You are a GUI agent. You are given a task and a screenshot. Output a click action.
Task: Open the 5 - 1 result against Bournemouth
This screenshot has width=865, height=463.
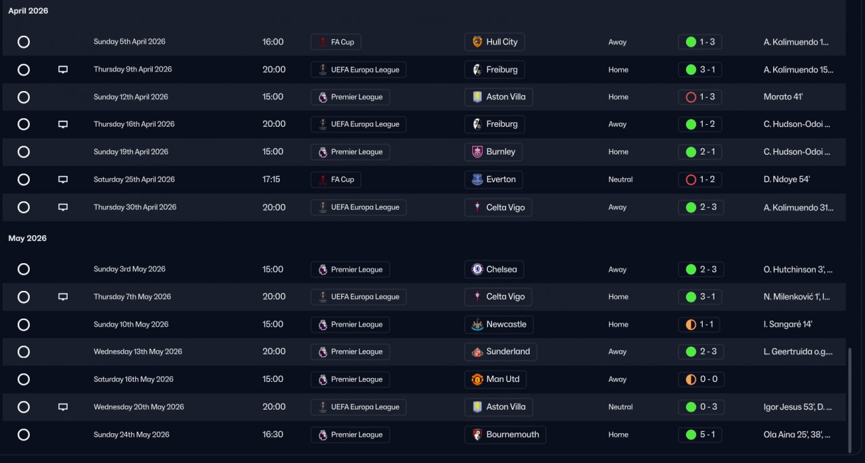pyautogui.click(x=701, y=435)
